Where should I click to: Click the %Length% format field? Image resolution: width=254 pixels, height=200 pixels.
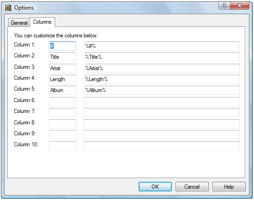pyautogui.click(x=162, y=79)
